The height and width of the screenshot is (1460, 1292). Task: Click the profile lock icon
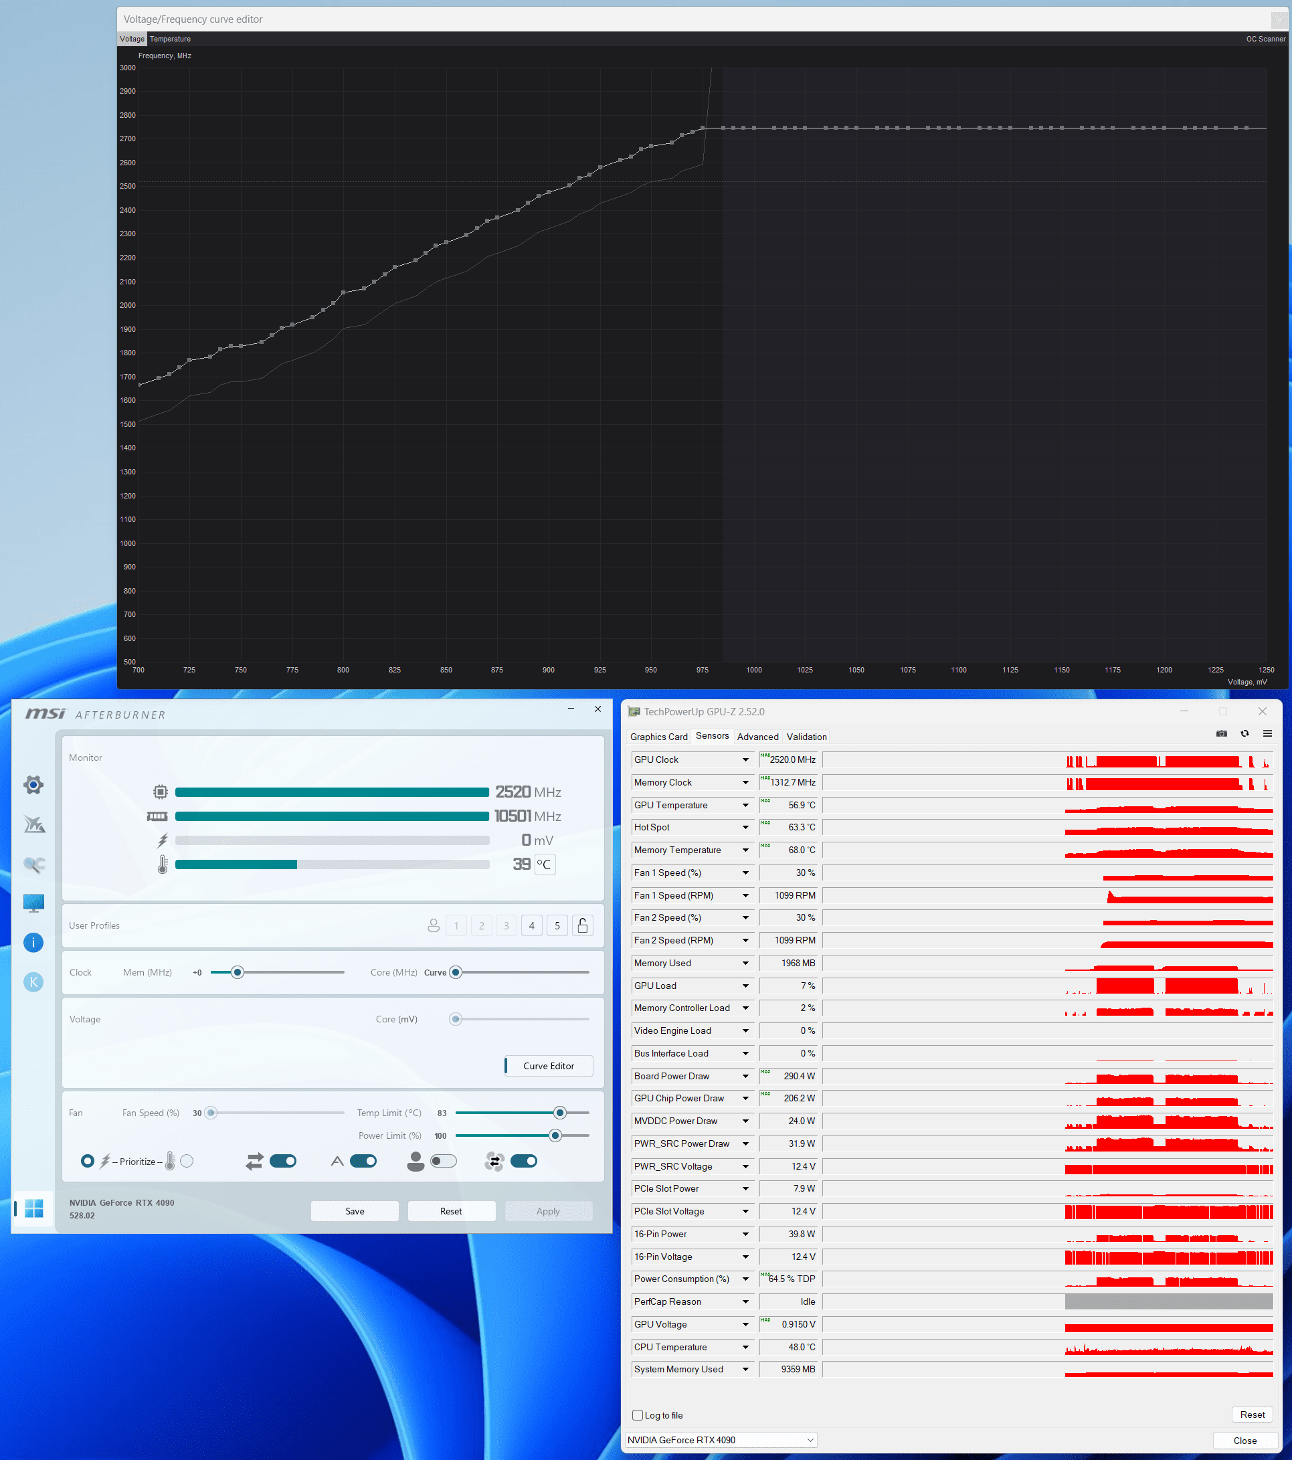pyautogui.click(x=582, y=925)
